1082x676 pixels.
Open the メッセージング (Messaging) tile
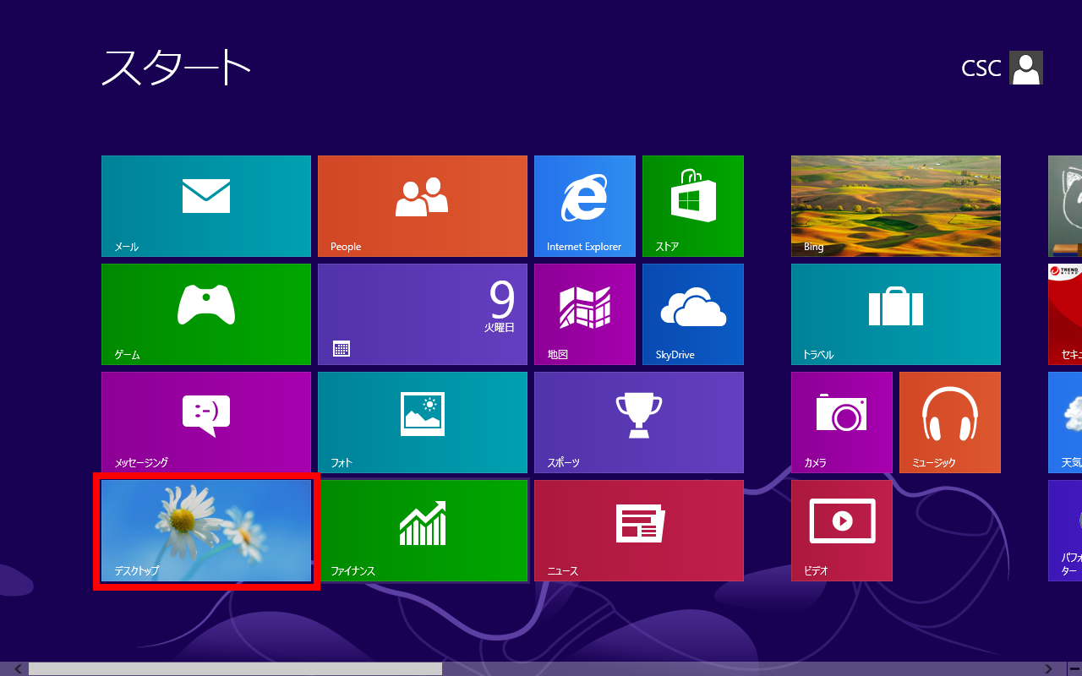[206, 422]
